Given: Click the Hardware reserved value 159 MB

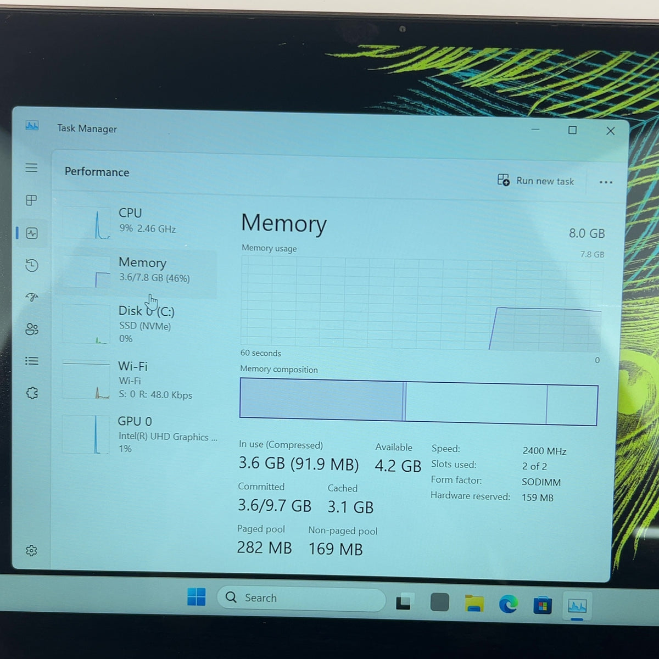Looking at the screenshot, I should (x=537, y=498).
